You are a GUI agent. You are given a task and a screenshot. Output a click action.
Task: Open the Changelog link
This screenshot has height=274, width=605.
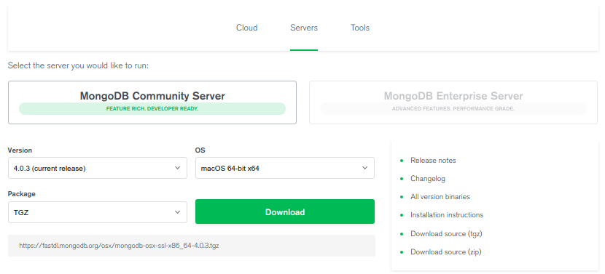[x=428, y=179]
